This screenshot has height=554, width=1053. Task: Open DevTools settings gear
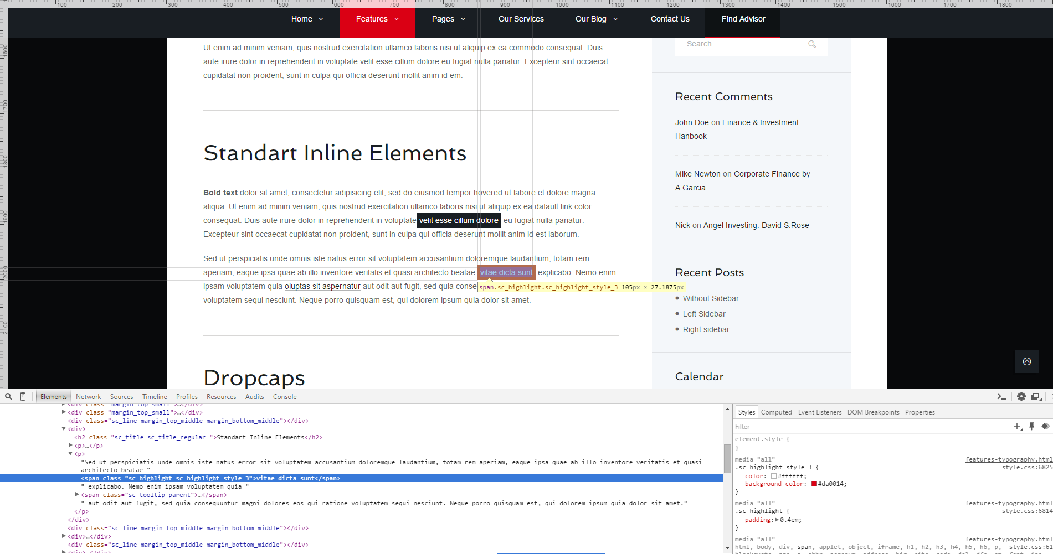[x=1021, y=396]
